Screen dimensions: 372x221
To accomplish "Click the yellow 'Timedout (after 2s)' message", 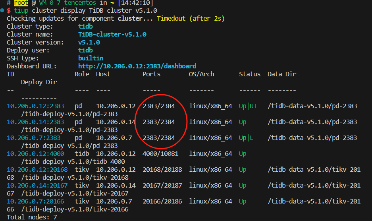I will click(191, 19).
